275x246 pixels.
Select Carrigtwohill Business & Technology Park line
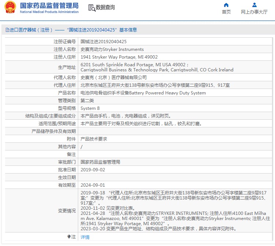(157, 70)
